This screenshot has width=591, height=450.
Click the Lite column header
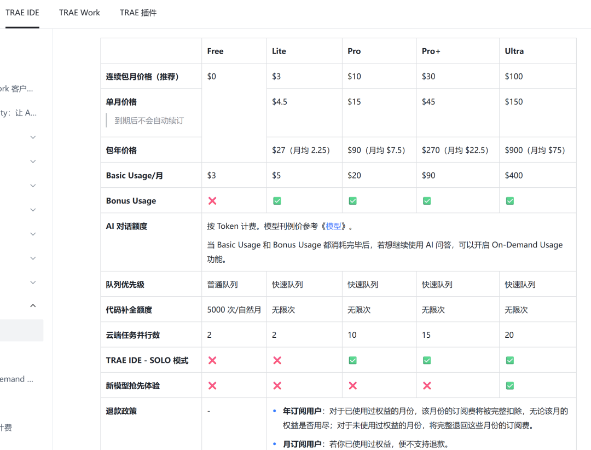[x=279, y=51]
